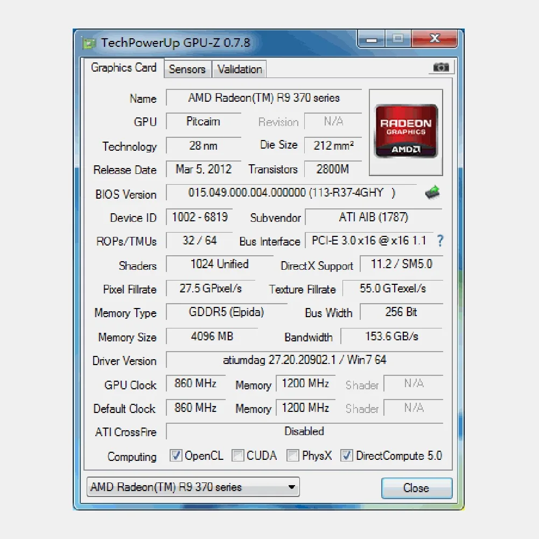Click the Bandwidth value 153.6 GB/s
This screenshot has height=539, width=539.
[x=391, y=336]
